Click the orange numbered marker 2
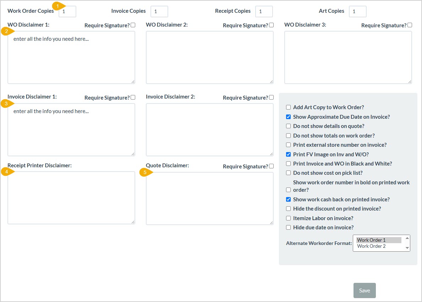422x302 pixels. tap(7, 31)
